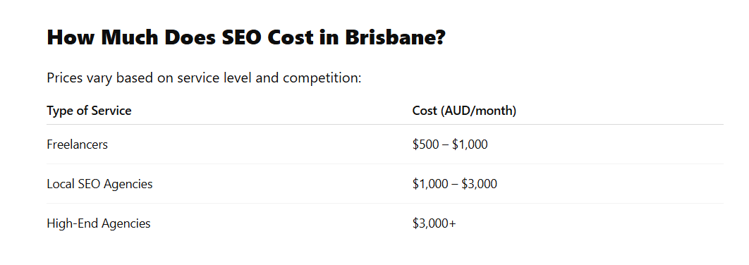Click the 'Cost (AUD/month)' column header
This screenshot has width=749, height=265.
pos(464,111)
